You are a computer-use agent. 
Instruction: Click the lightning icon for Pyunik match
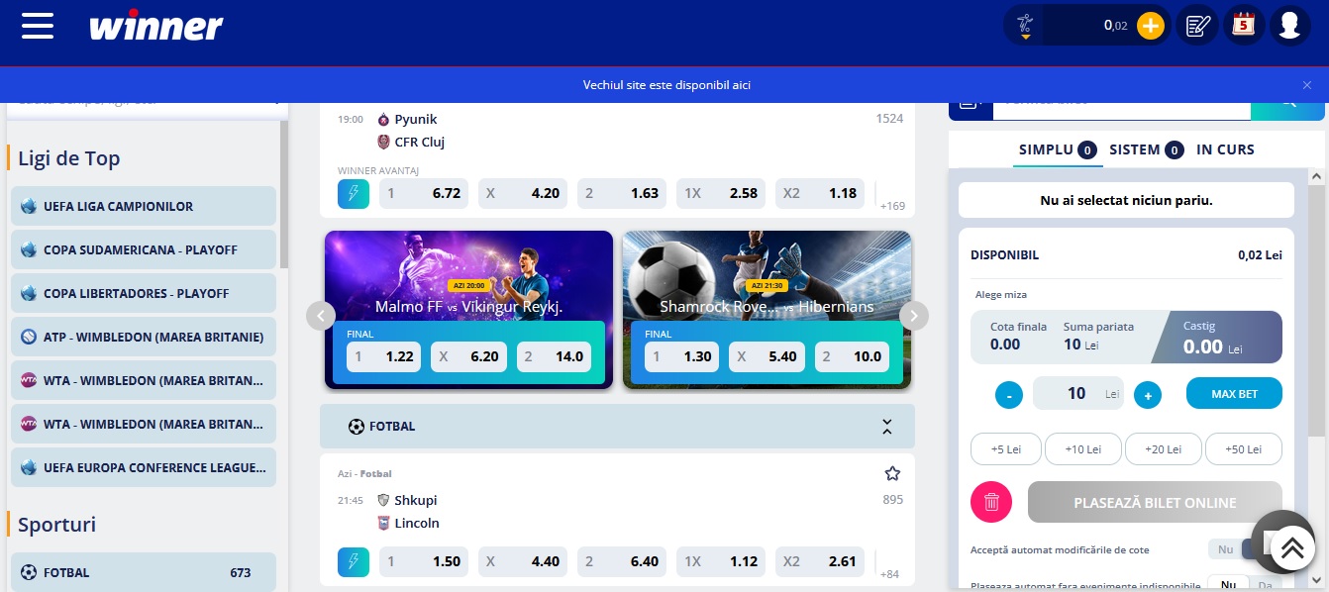coord(354,193)
